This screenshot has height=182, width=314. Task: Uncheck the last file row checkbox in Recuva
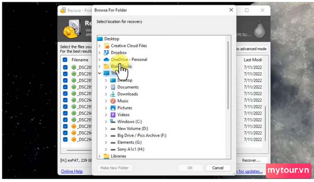pyautogui.click(x=65, y=139)
